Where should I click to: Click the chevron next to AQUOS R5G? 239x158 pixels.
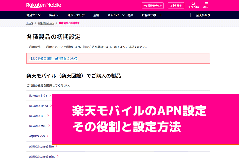click(48, 136)
